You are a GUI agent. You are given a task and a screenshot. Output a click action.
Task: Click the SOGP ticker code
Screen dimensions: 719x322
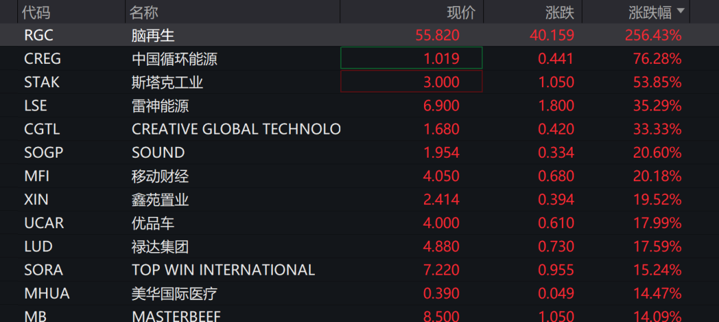pyautogui.click(x=43, y=152)
